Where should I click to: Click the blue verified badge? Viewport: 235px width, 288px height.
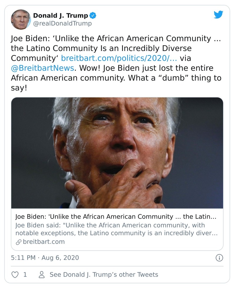[x=93, y=15]
